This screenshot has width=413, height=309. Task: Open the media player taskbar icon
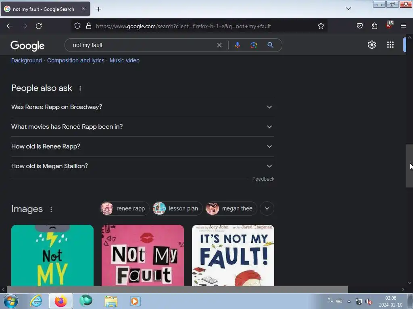[x=136, y=301]
